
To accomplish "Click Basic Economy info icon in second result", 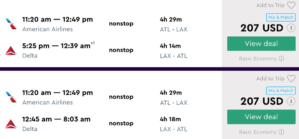I will [x=281, y=132].
